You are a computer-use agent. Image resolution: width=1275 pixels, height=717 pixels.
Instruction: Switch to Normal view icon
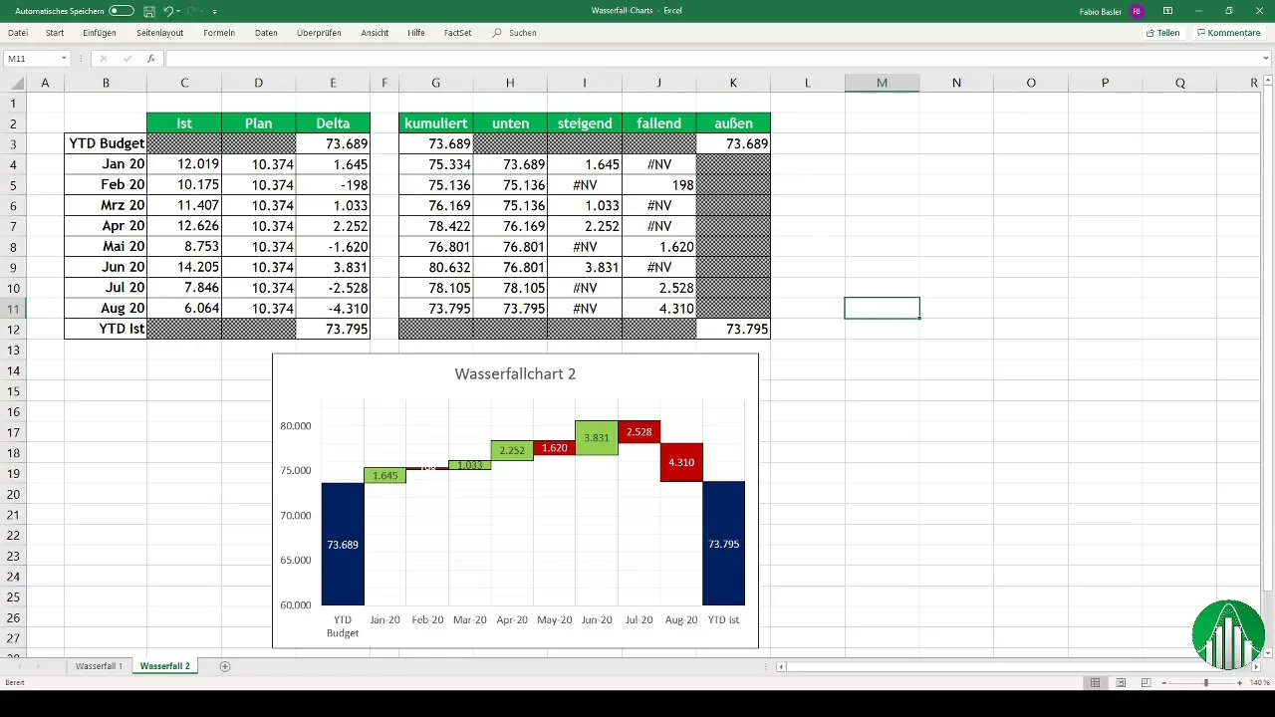click(x=1095, y=683)
